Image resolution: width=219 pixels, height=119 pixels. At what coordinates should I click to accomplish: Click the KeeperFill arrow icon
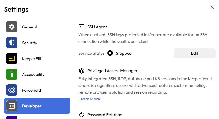12,59
